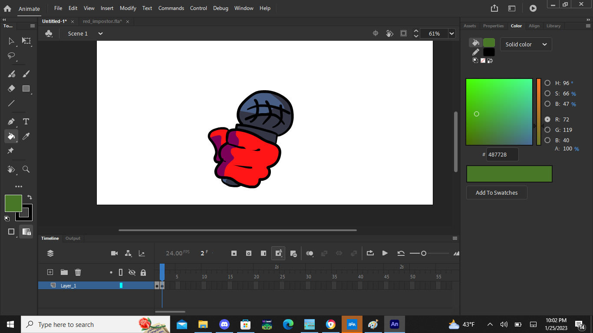Click the stroke color swatch in Color panel
The image size is (593, 333).
tap(489, 52)
